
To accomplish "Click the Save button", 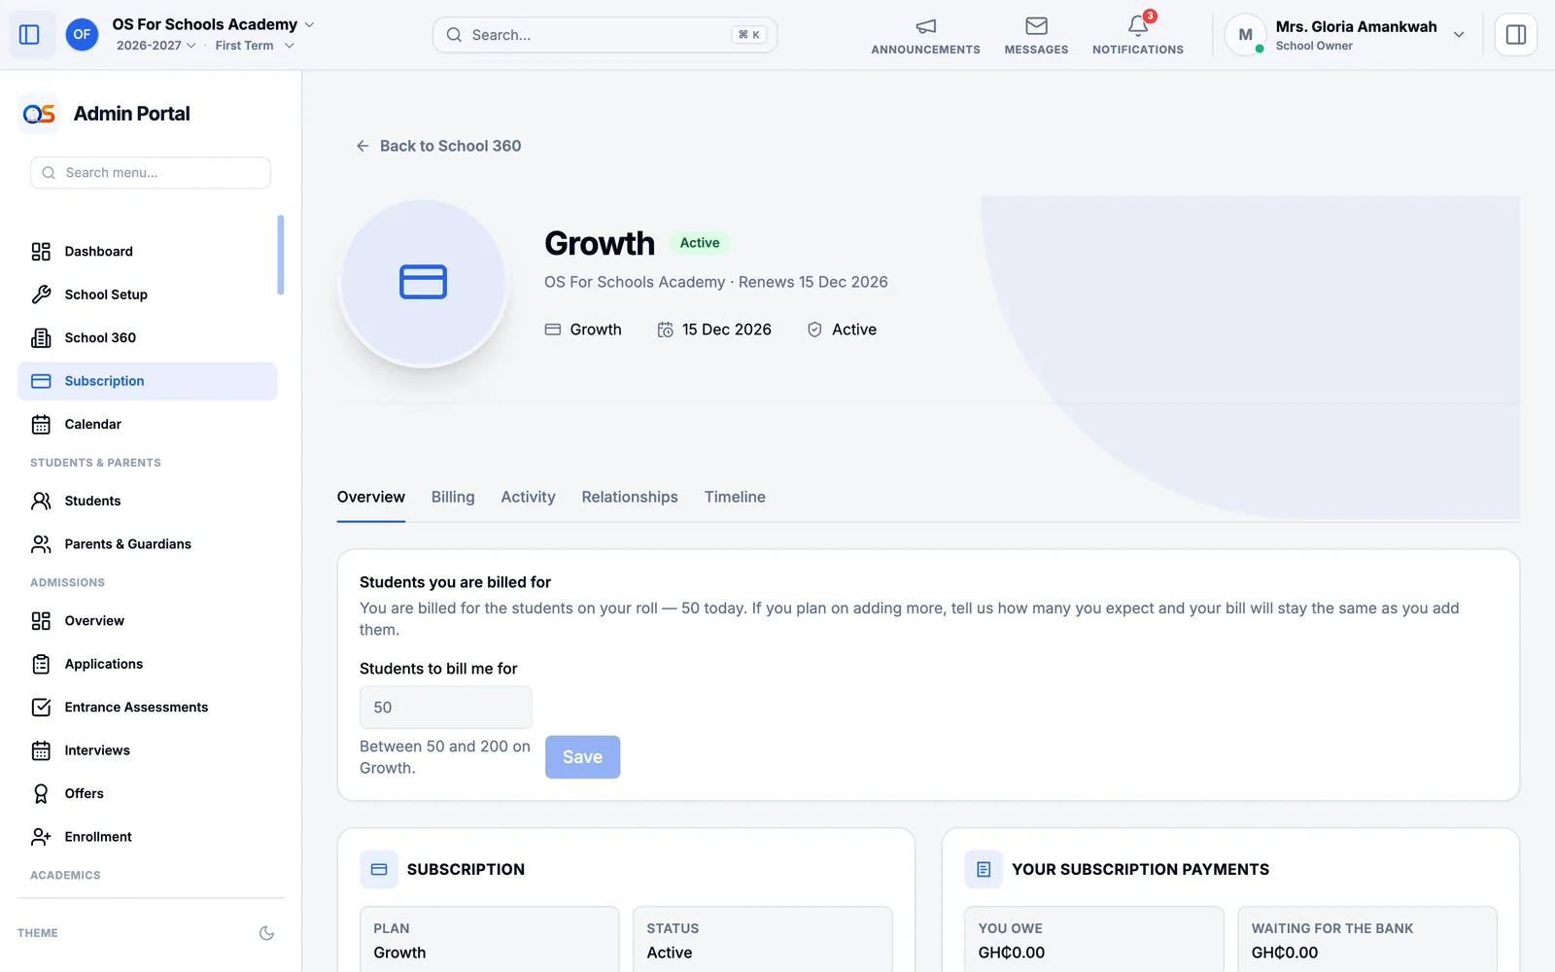I will (582, 757).
